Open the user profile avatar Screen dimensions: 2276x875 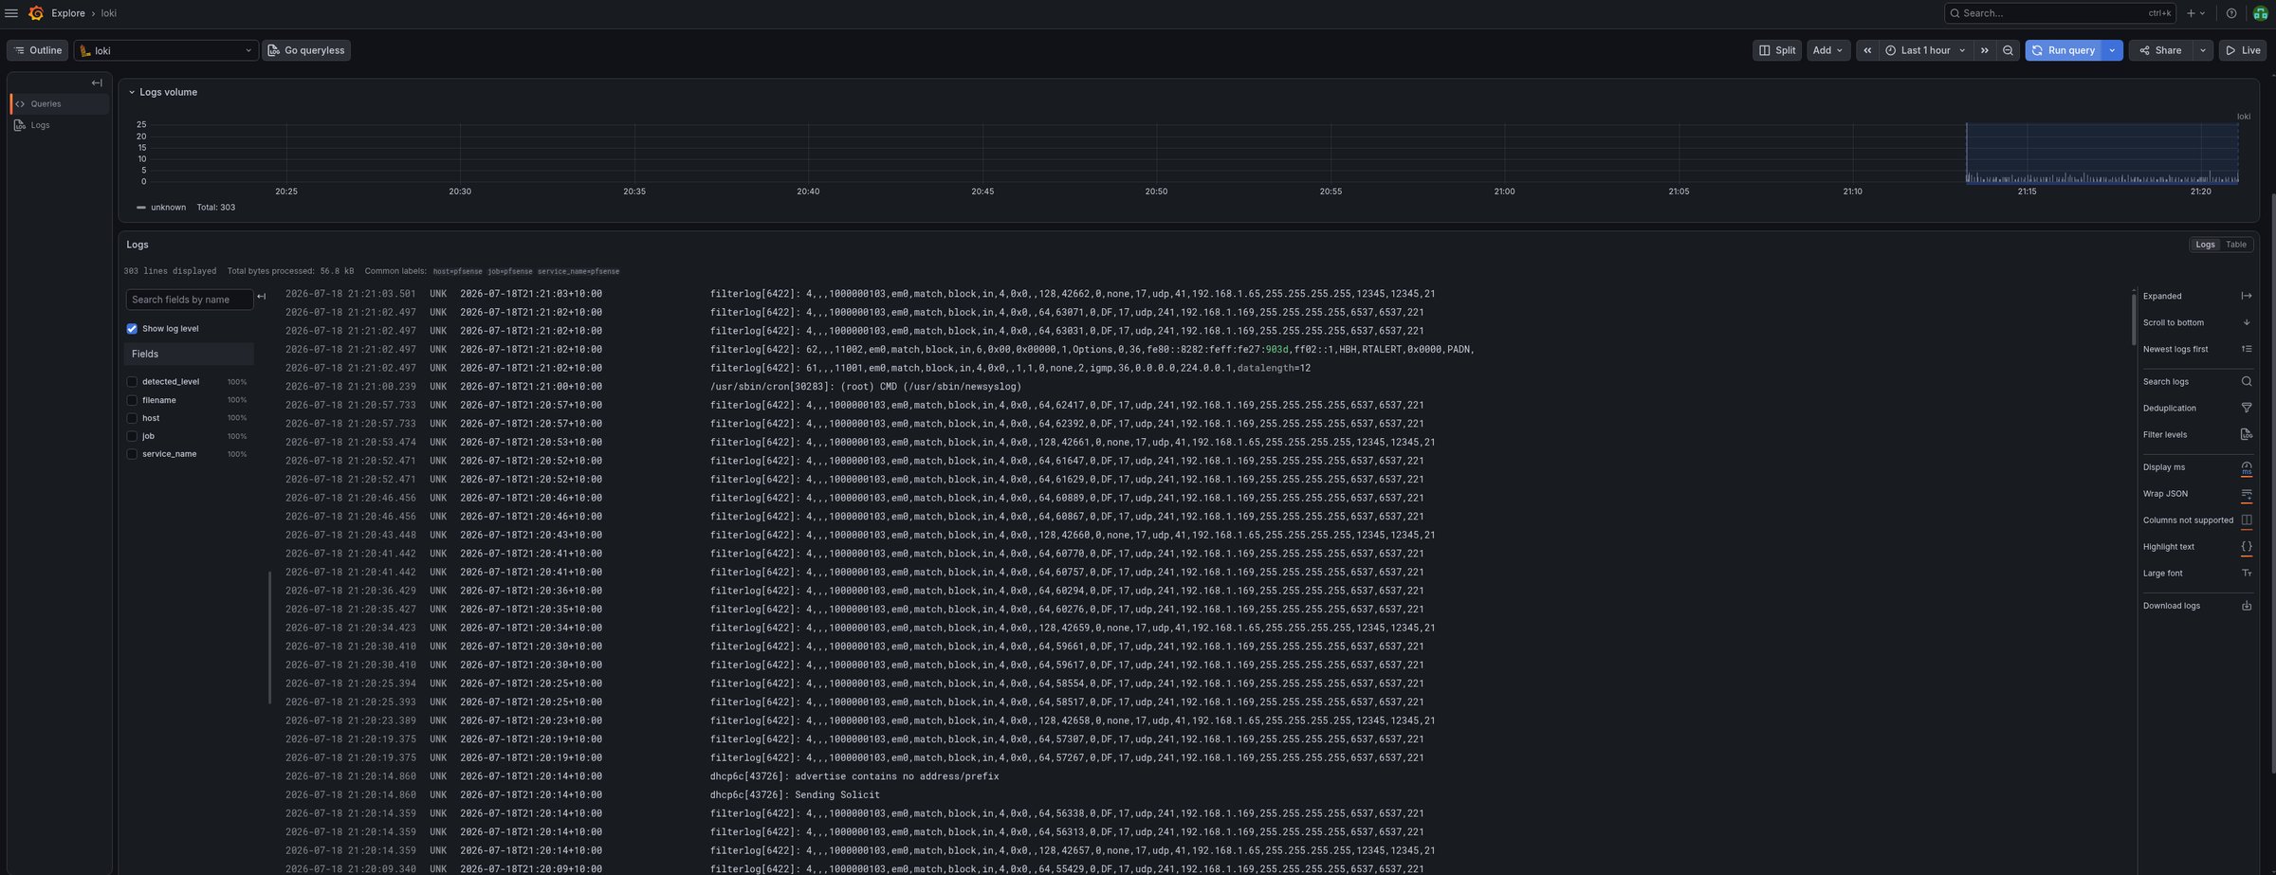(2260, 13)
